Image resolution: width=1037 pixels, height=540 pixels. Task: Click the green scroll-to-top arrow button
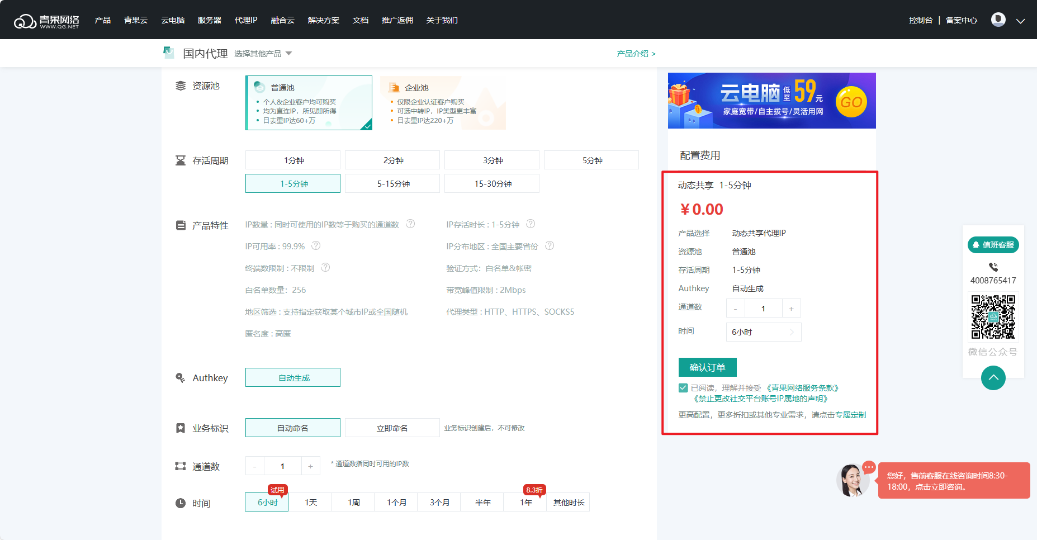tap(993, 378)
